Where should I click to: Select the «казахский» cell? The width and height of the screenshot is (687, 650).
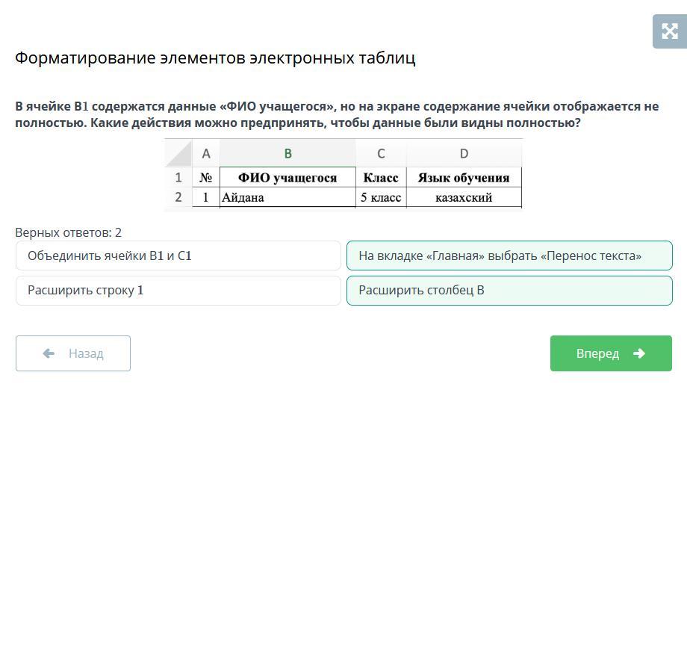464,197
